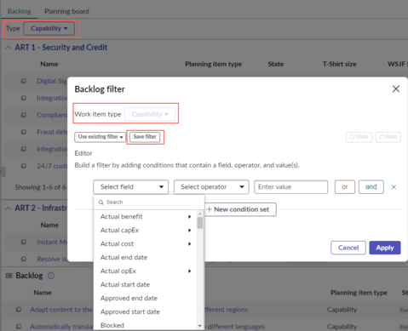
Task: Click the 24/7 cust item row icon
Action: tap(24, 166)
